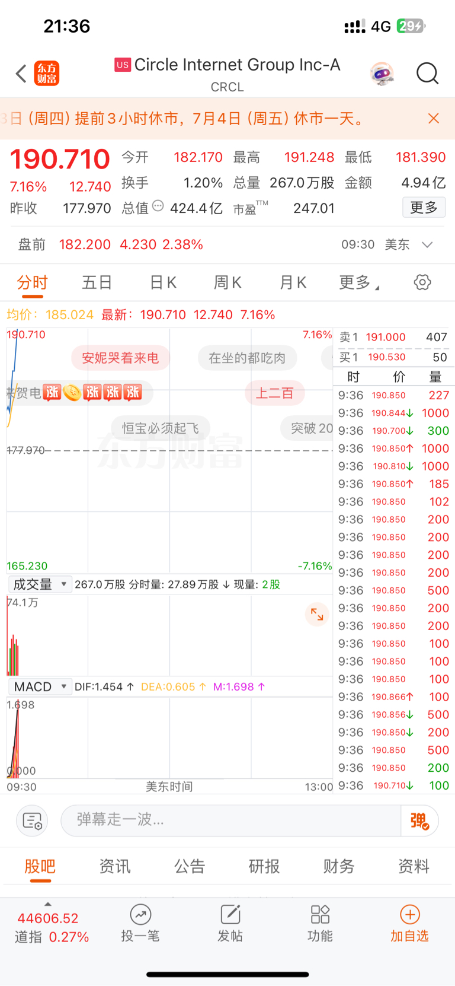Open the 资料 tab
Viewport: 455px width, 986px height.
click(414, 867)
